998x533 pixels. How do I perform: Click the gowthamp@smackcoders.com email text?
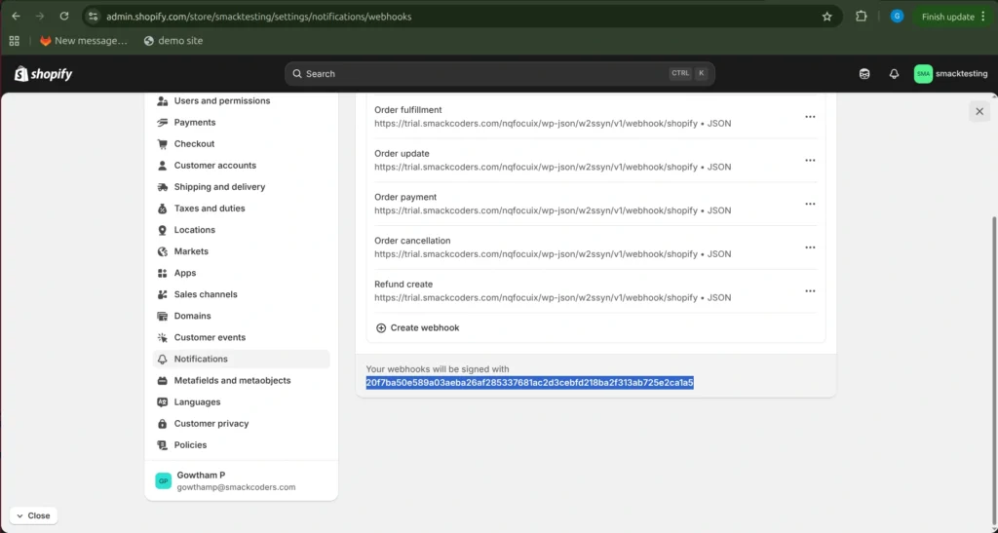click(x=236, y=487)
